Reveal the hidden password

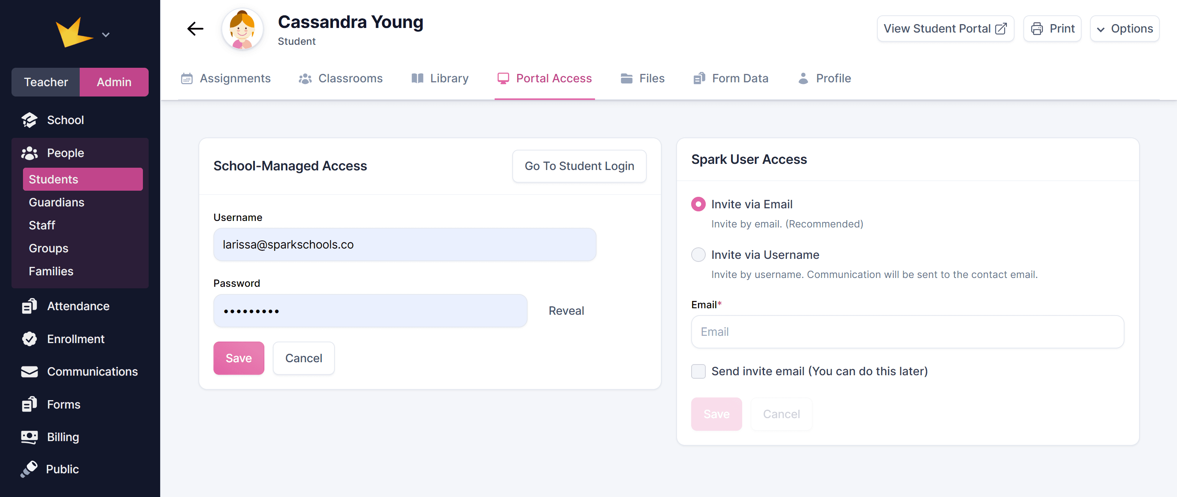(566, 311)
